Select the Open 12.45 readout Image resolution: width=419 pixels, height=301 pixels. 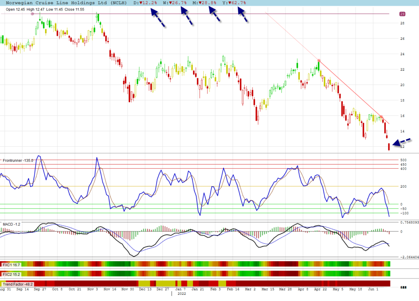[x=15, y=9]
